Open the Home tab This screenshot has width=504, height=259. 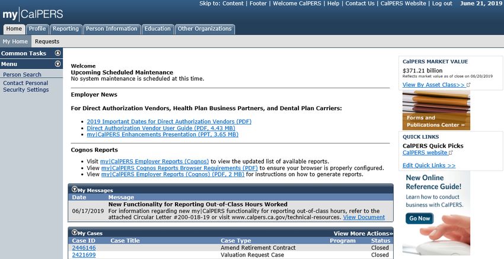[14, 29]
